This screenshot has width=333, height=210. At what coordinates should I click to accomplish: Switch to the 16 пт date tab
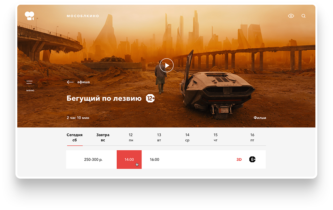(252, 137)
